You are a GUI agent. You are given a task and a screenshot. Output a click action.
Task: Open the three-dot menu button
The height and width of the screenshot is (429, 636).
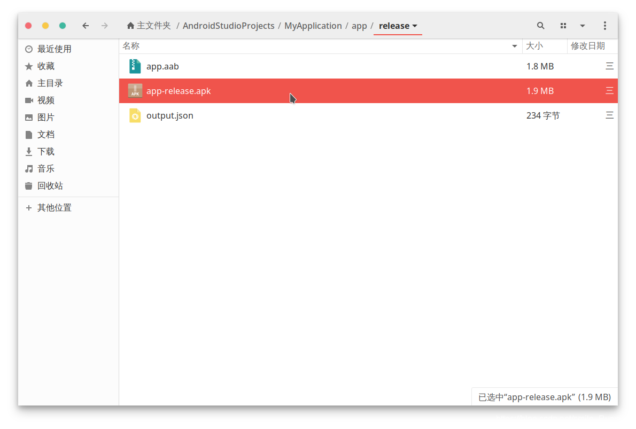click(x=605, y=26)
